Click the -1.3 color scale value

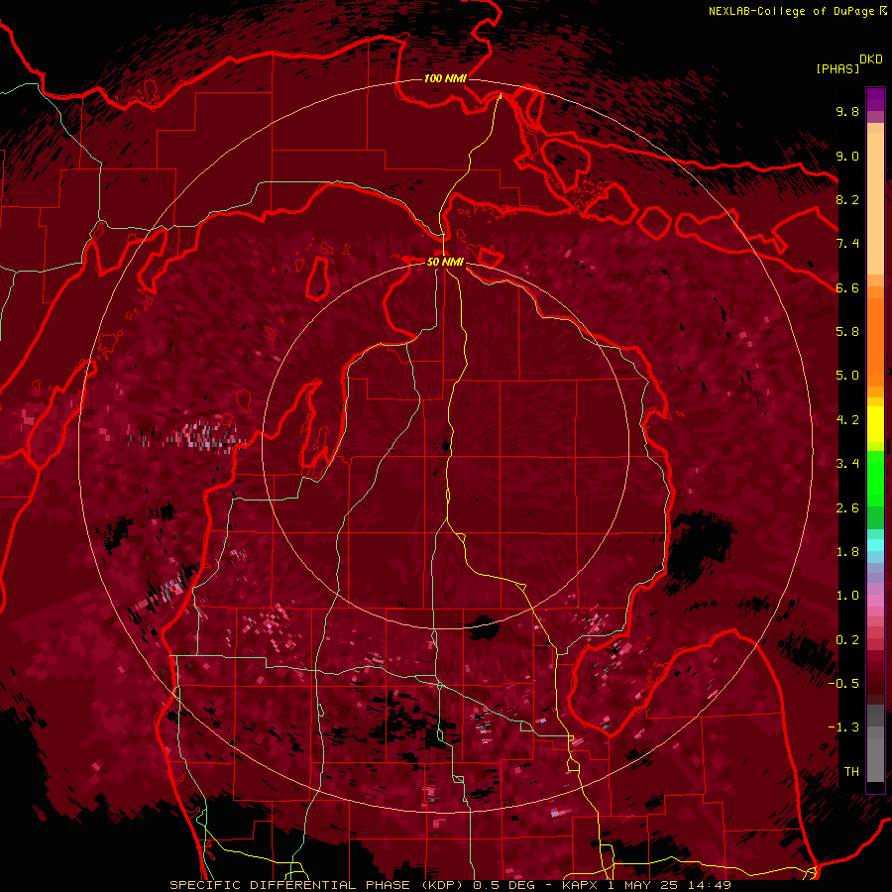tap(843, 727)
